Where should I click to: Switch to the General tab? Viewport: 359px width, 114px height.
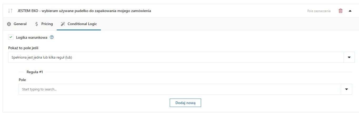coord(17,24)
